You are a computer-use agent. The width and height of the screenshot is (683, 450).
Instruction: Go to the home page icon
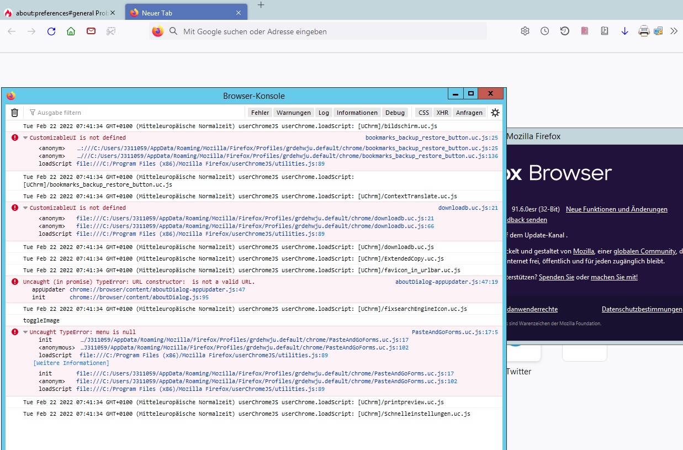71,31
